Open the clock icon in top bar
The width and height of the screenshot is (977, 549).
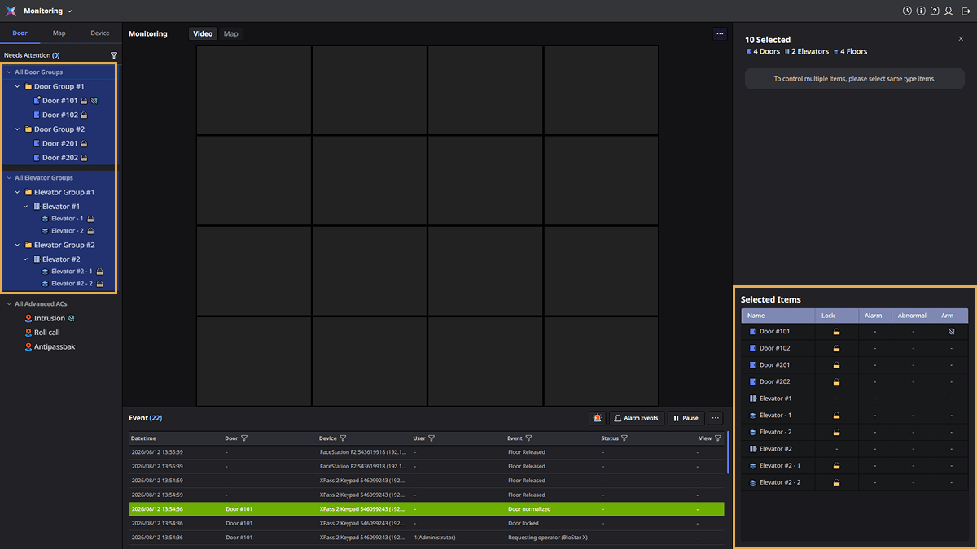(x=907, y=11)
